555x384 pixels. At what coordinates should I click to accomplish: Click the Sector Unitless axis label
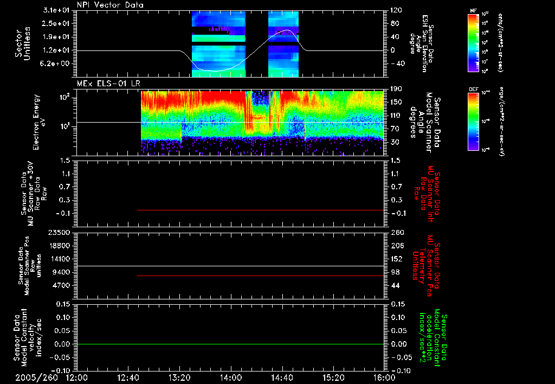23,44
